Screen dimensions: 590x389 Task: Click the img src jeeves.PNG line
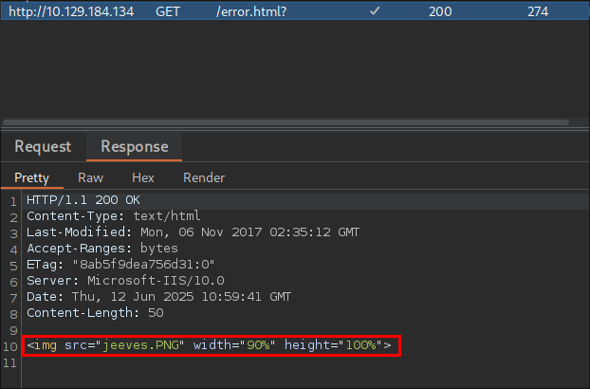pos(209,345)
